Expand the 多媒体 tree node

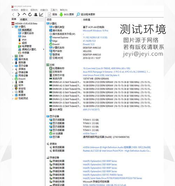pos(13,69)
